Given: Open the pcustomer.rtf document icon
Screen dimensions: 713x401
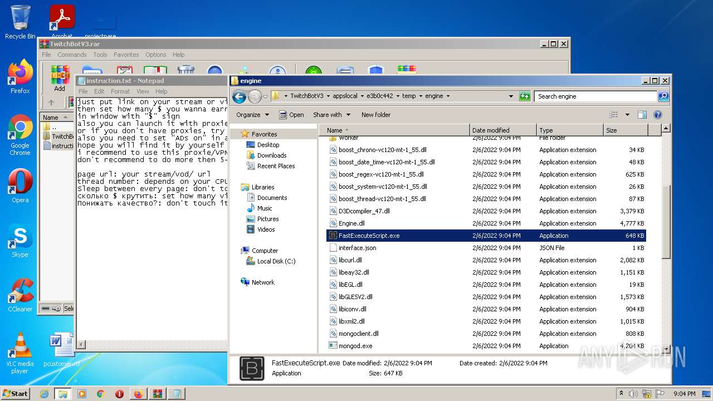Looking at the screenshot, I should [x=62, y=350].
